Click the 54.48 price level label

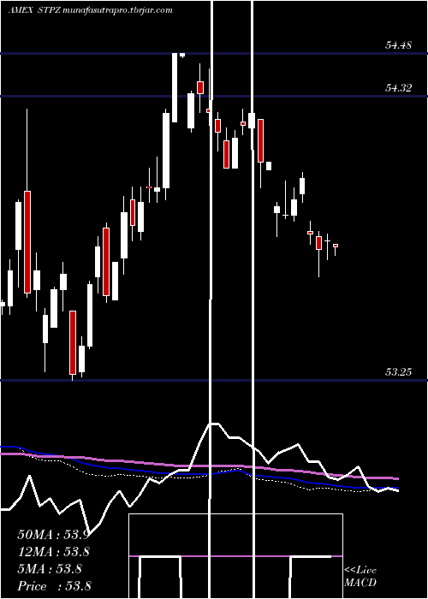coord(398,45)
